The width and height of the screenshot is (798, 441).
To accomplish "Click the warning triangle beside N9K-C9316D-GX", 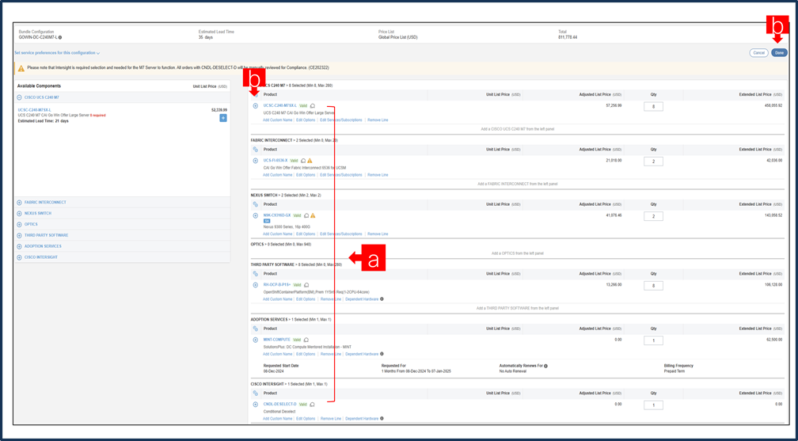I will [313, 215].
